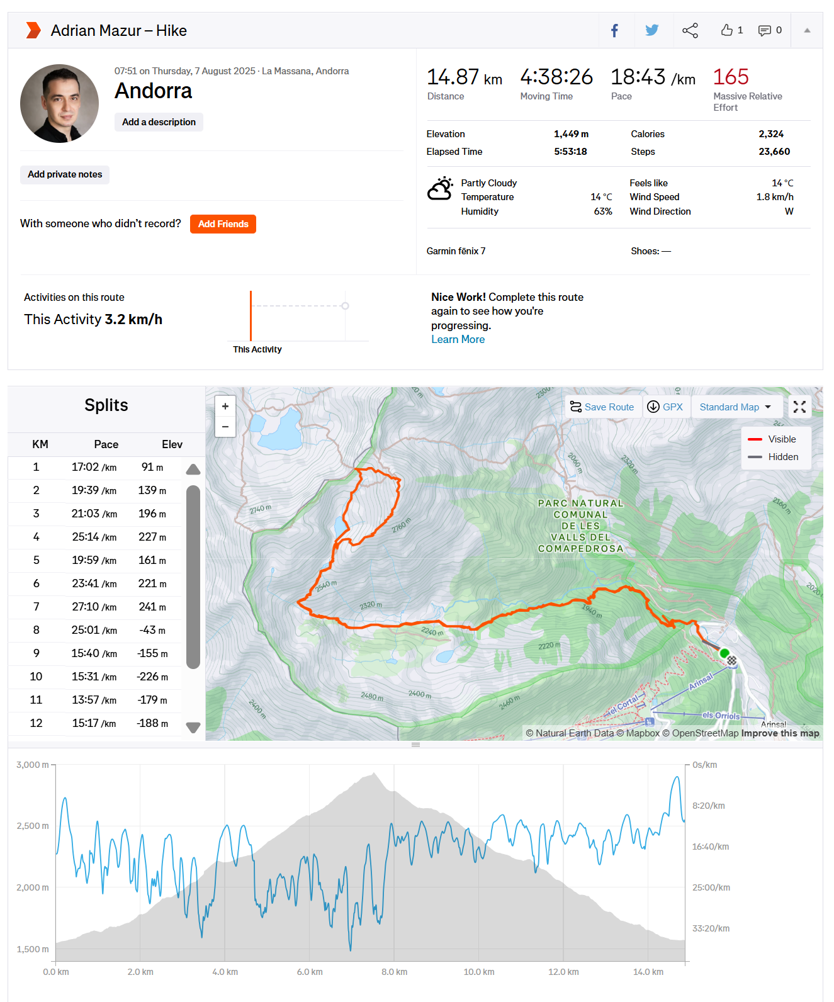The image size is (834, 1002).
Task: Enter fullscreen map view
Action: pyautogui.click(x=799, y=407)
